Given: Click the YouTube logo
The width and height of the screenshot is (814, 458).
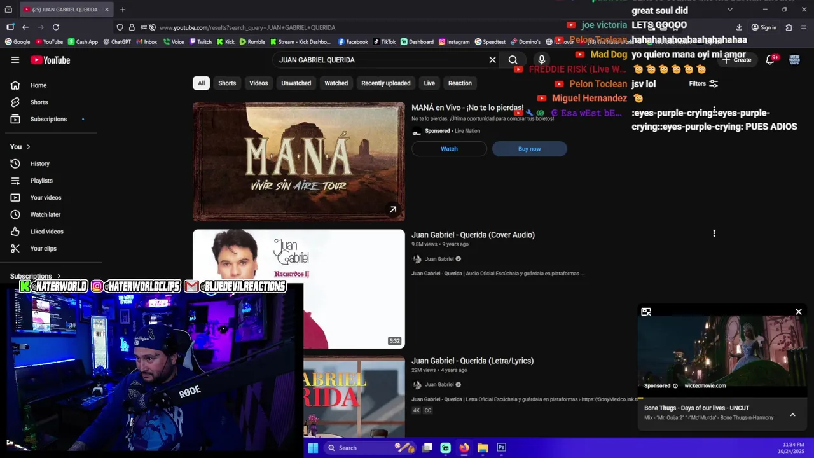Looking at the screenshot, I should pos(50,60).
